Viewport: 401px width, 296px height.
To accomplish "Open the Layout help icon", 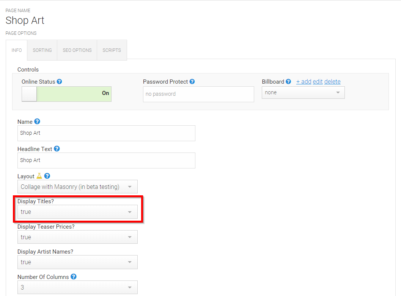I will pyautogui.click(x=47, y=176).
